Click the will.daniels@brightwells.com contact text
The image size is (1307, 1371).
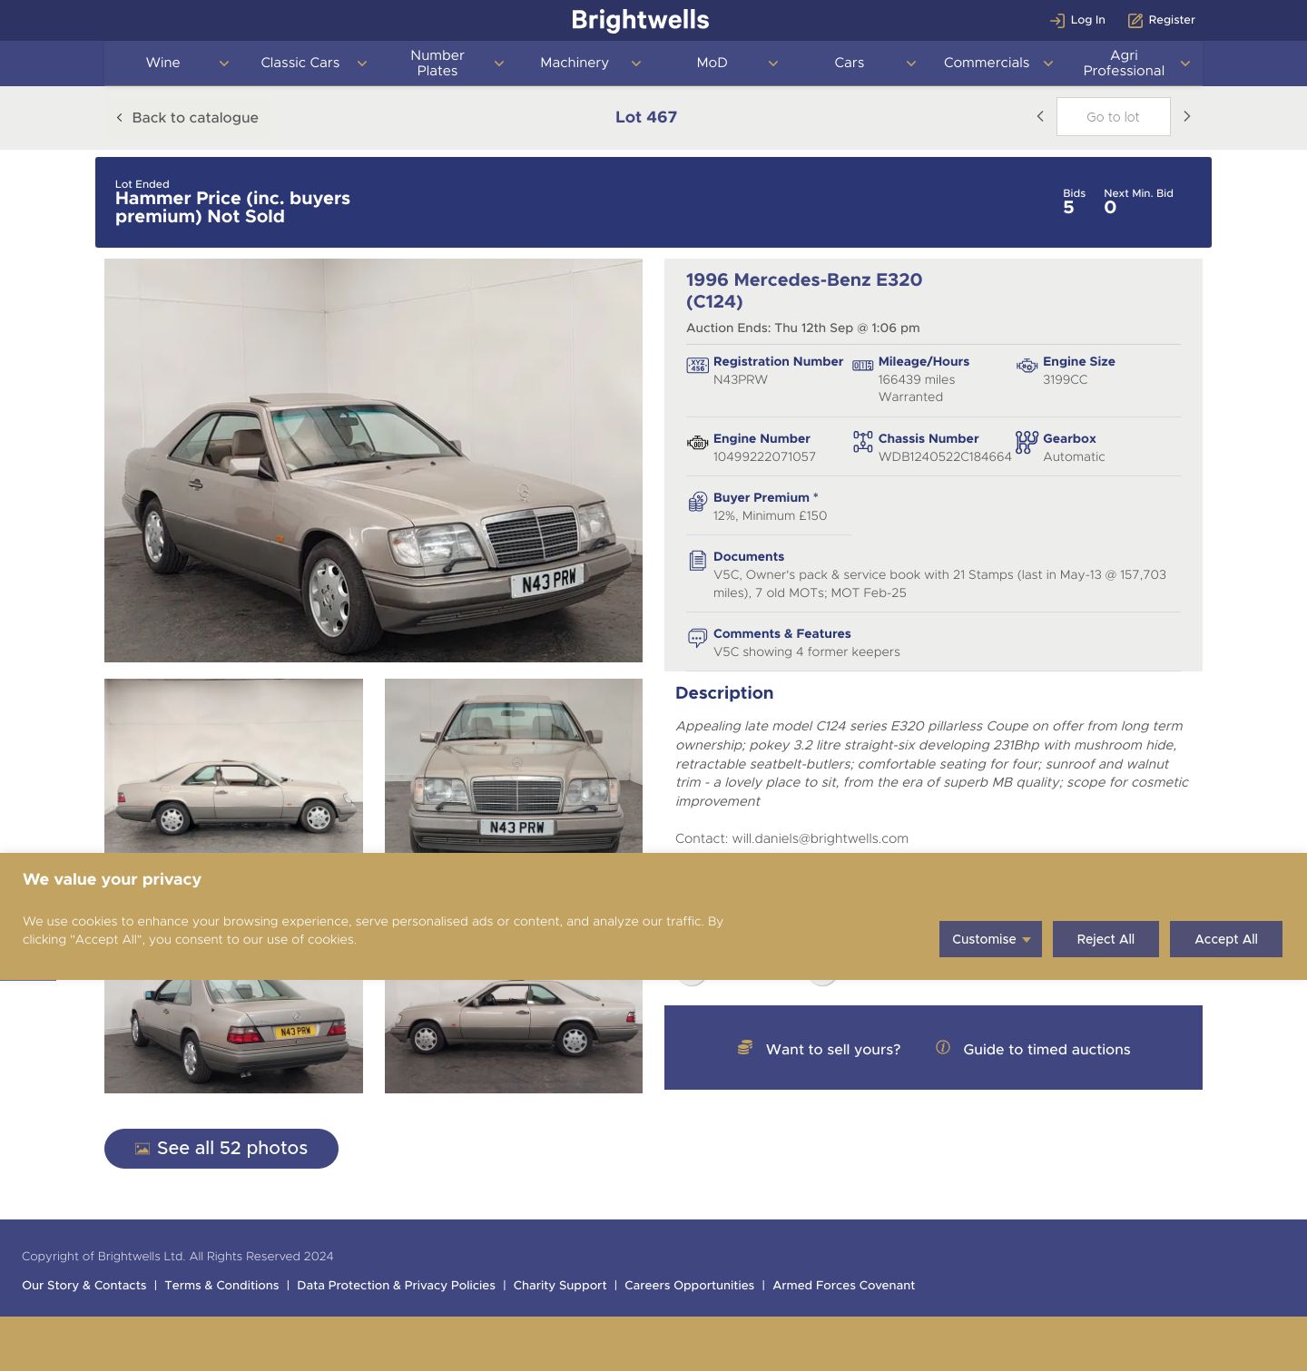click(820, 839)
